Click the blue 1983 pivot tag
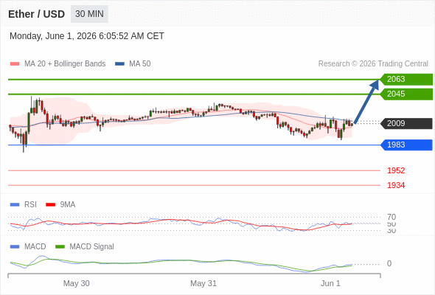 [406, 145]
